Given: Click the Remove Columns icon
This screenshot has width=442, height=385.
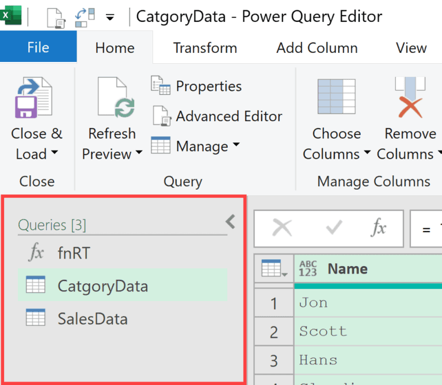Looking at the screenshot, I should click(410, 97).
